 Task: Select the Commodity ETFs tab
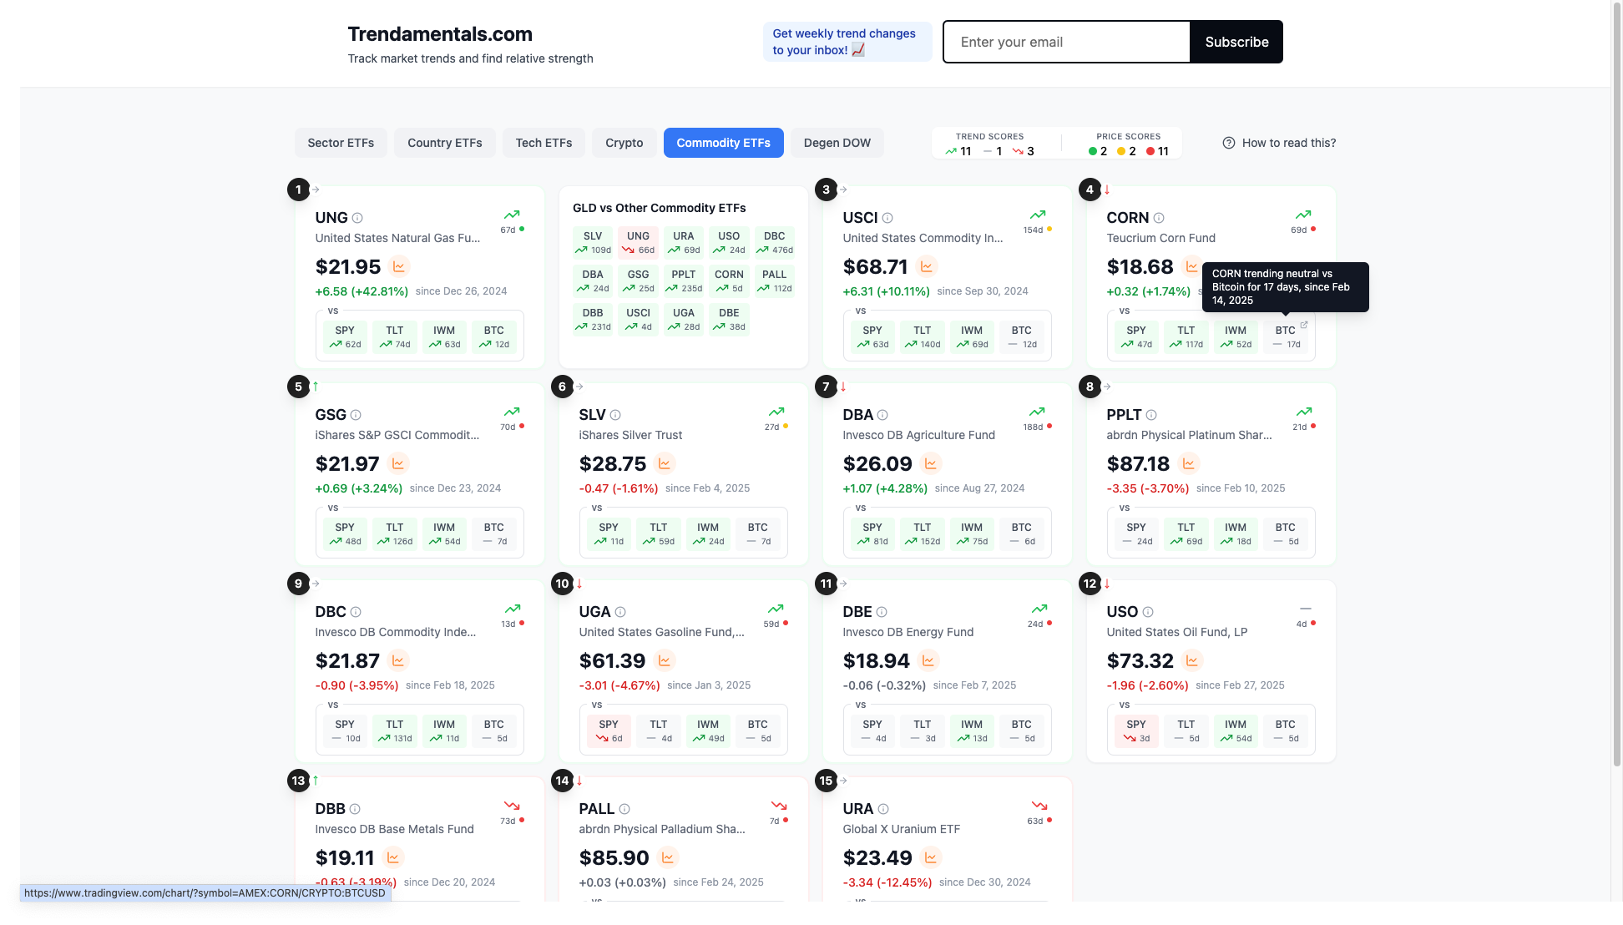pos(723,143)
